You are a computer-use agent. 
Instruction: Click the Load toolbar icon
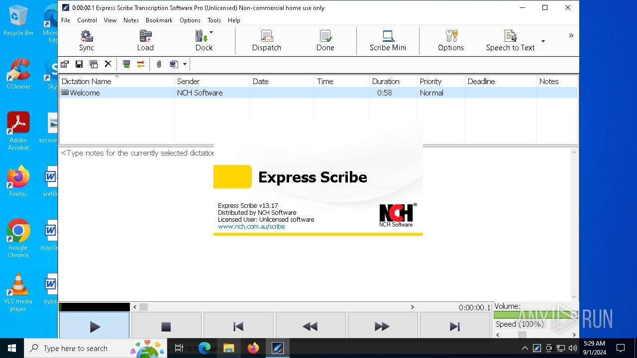[x=145, y=41]
